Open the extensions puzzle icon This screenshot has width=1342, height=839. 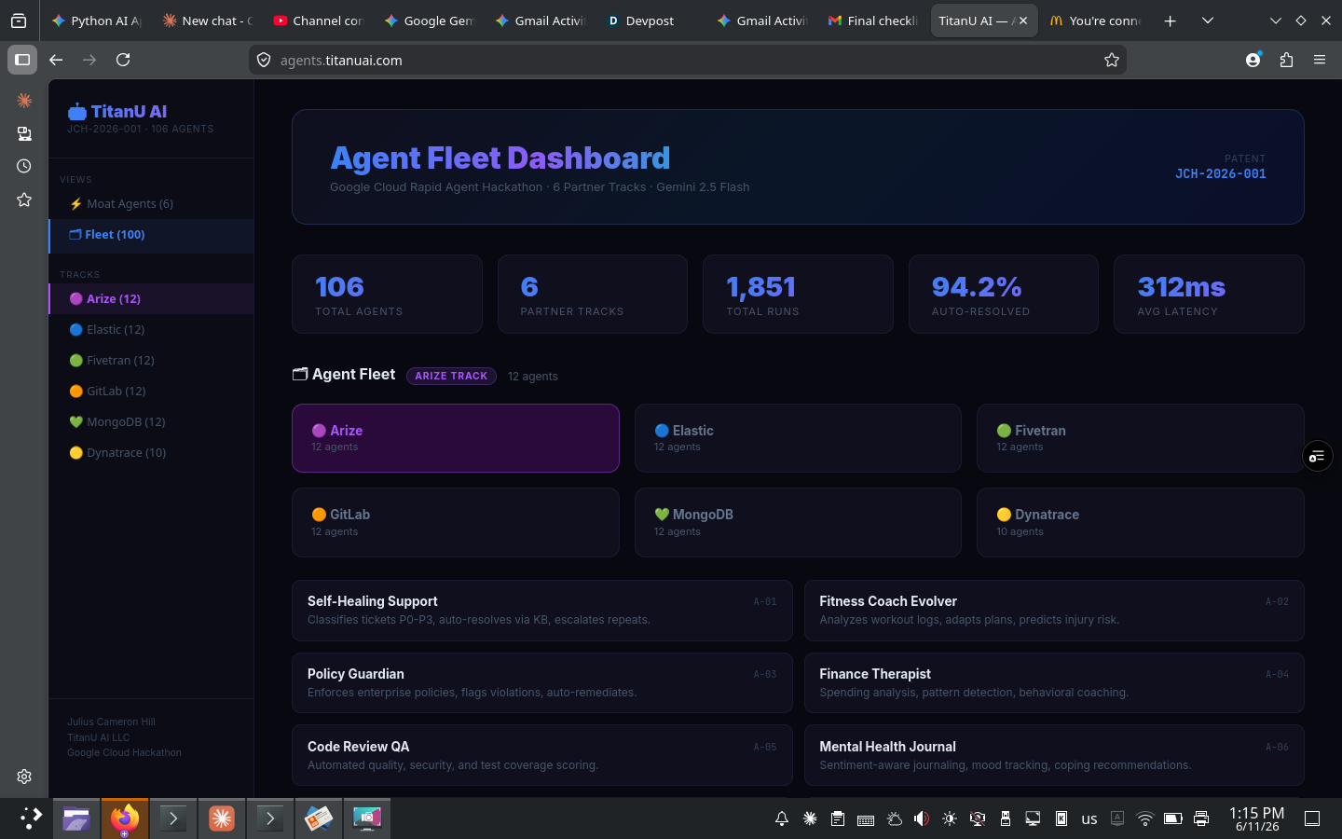pos(1287,60)
